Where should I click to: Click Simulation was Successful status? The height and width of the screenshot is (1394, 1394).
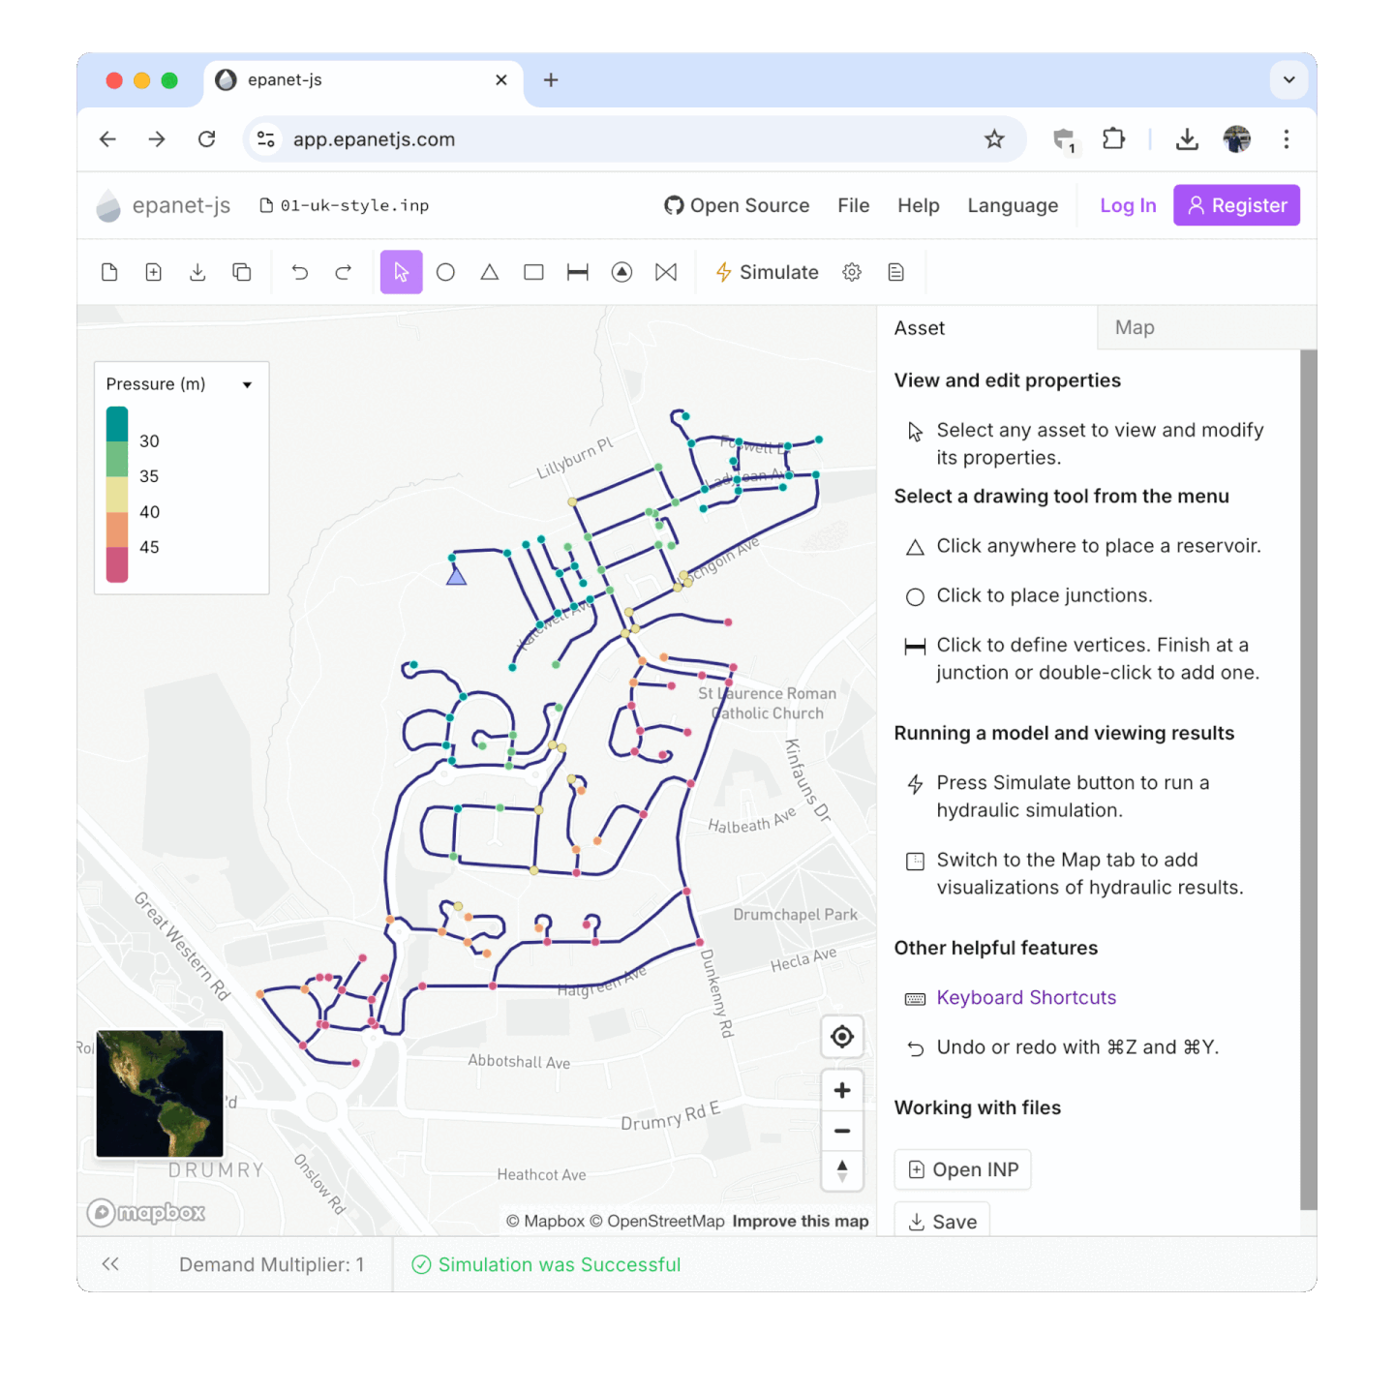click(547, 1264)
